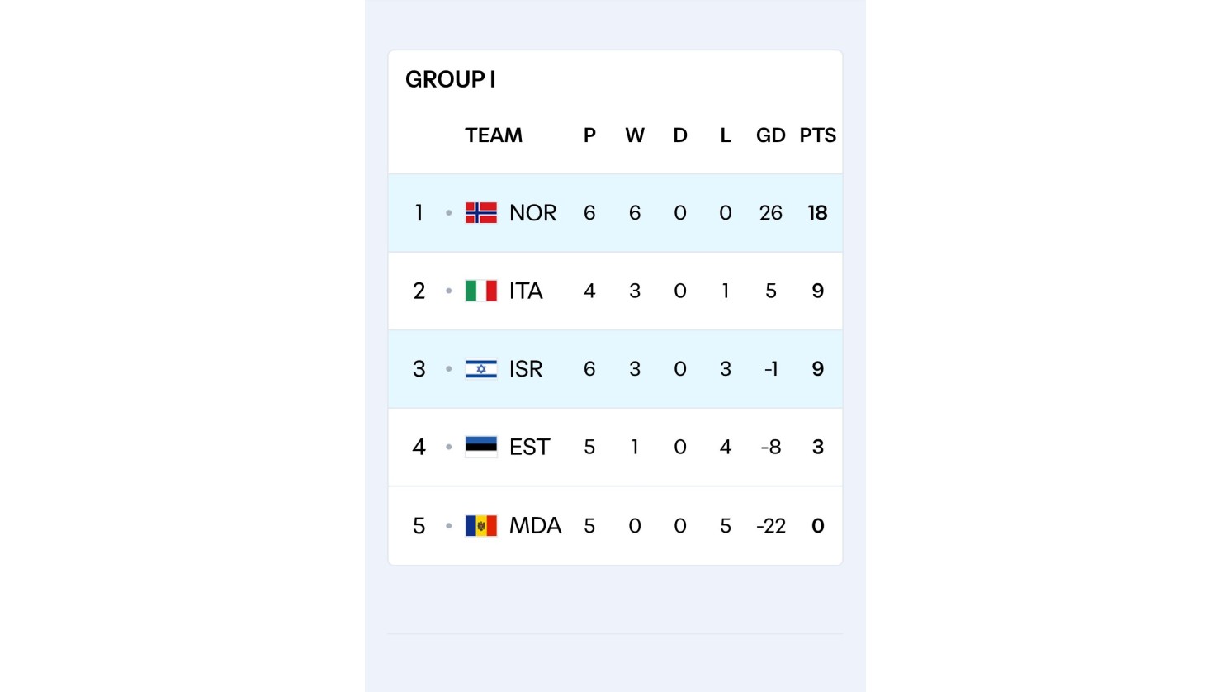The image size is (1230, 692).
Task: Click Moldova's goal difference of -22
Action: click(770, 526)
